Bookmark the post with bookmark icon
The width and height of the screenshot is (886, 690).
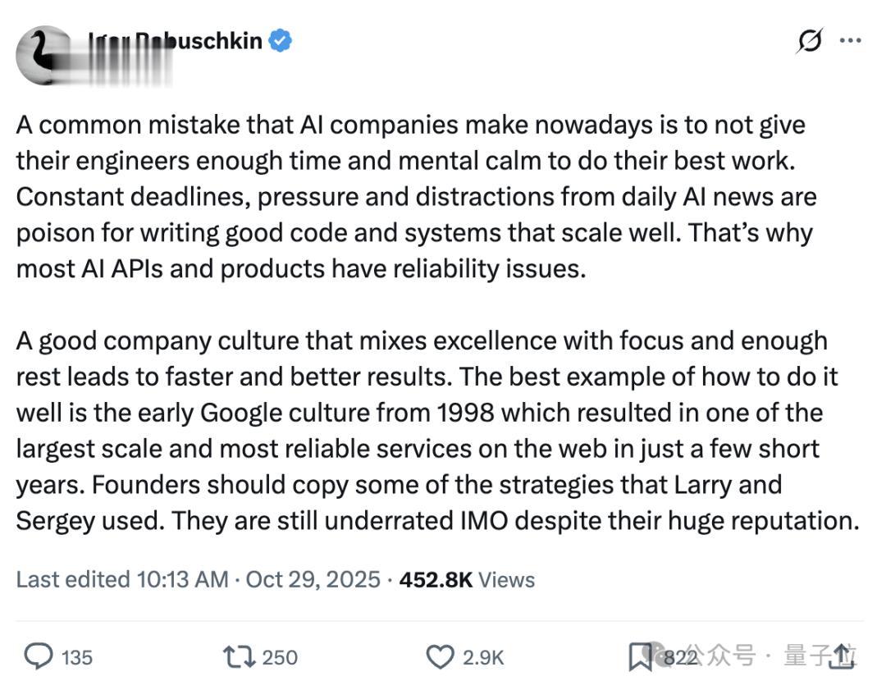point(640,656)
